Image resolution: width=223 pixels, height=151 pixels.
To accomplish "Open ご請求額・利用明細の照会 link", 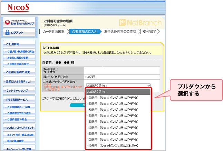I will [19, 51].
